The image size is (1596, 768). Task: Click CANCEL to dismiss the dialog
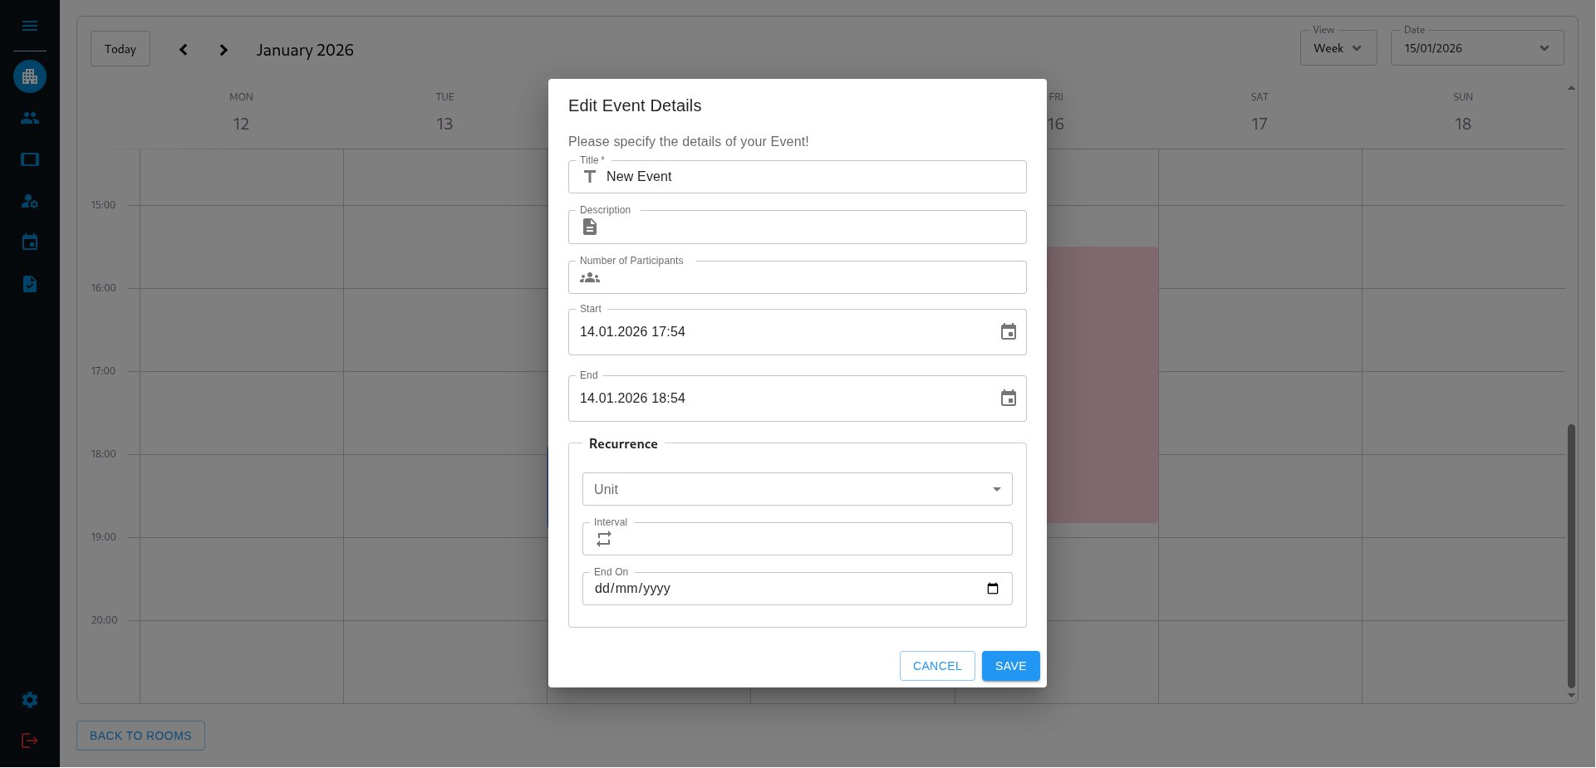[x=937, y=666]
